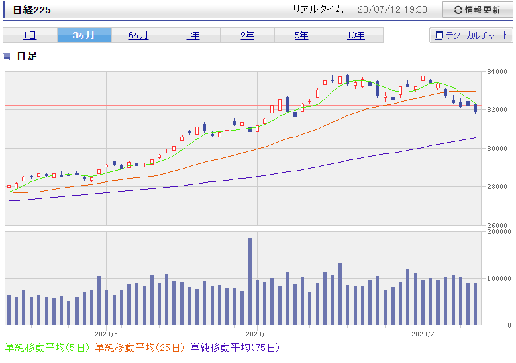Open the 6ヶ月 period tab

click(x=138, y=35)
